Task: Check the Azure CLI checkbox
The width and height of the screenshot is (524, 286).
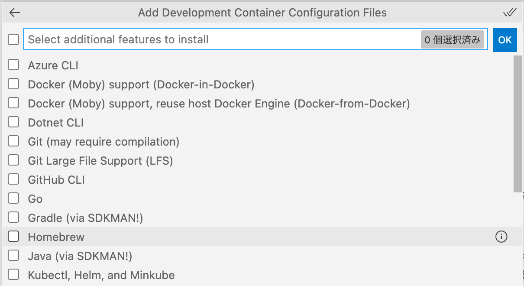Action: tap(13, 65)
